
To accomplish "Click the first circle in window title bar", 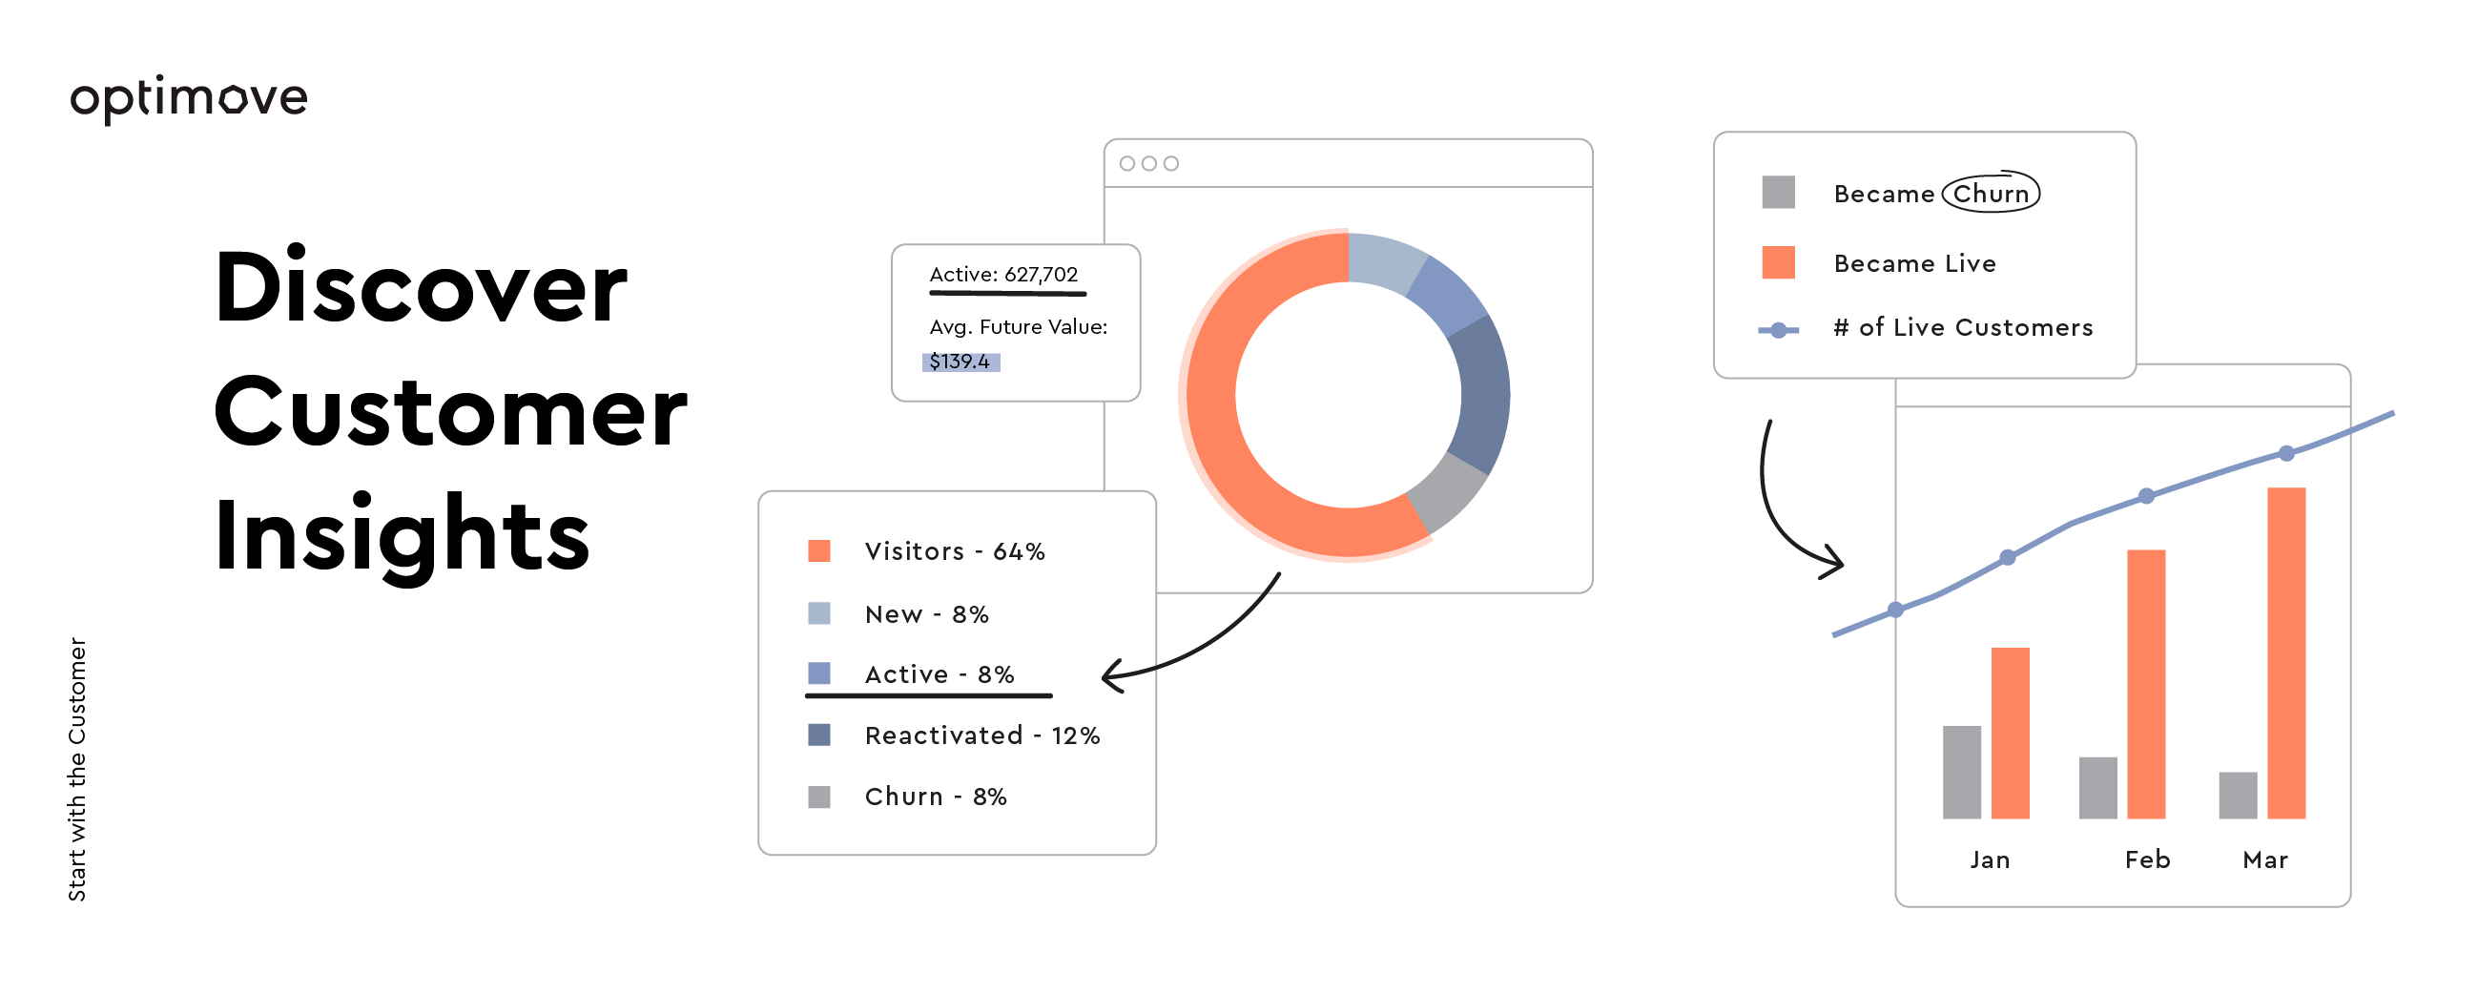I will pos(1127,163).
